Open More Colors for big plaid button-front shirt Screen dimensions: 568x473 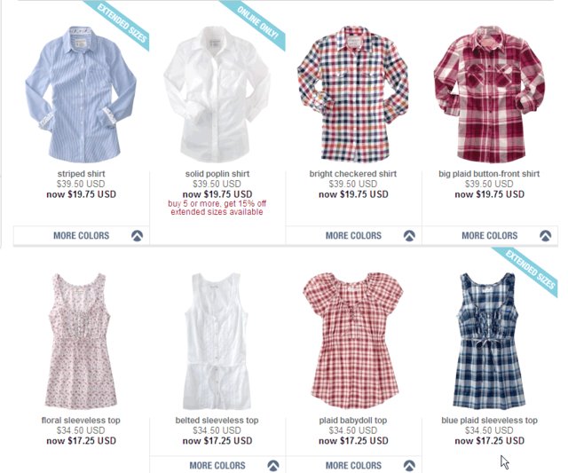coord(489,235)
